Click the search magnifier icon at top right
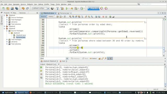The image size is (167, 94). pos(139,4)
